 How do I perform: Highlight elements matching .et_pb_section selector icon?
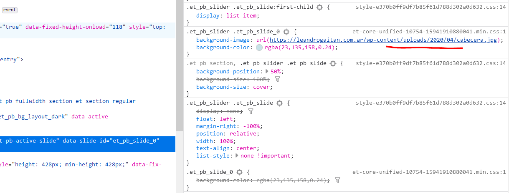click(333, 63)
